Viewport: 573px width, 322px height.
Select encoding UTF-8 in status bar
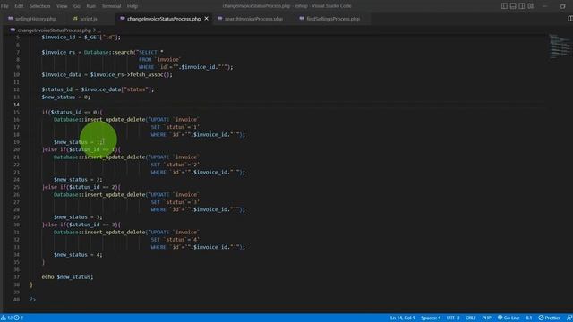coord(453,318)
